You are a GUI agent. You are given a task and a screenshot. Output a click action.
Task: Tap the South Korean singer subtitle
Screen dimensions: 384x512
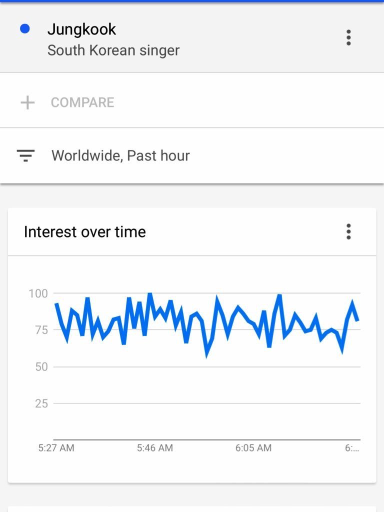[x=113, y=50]
